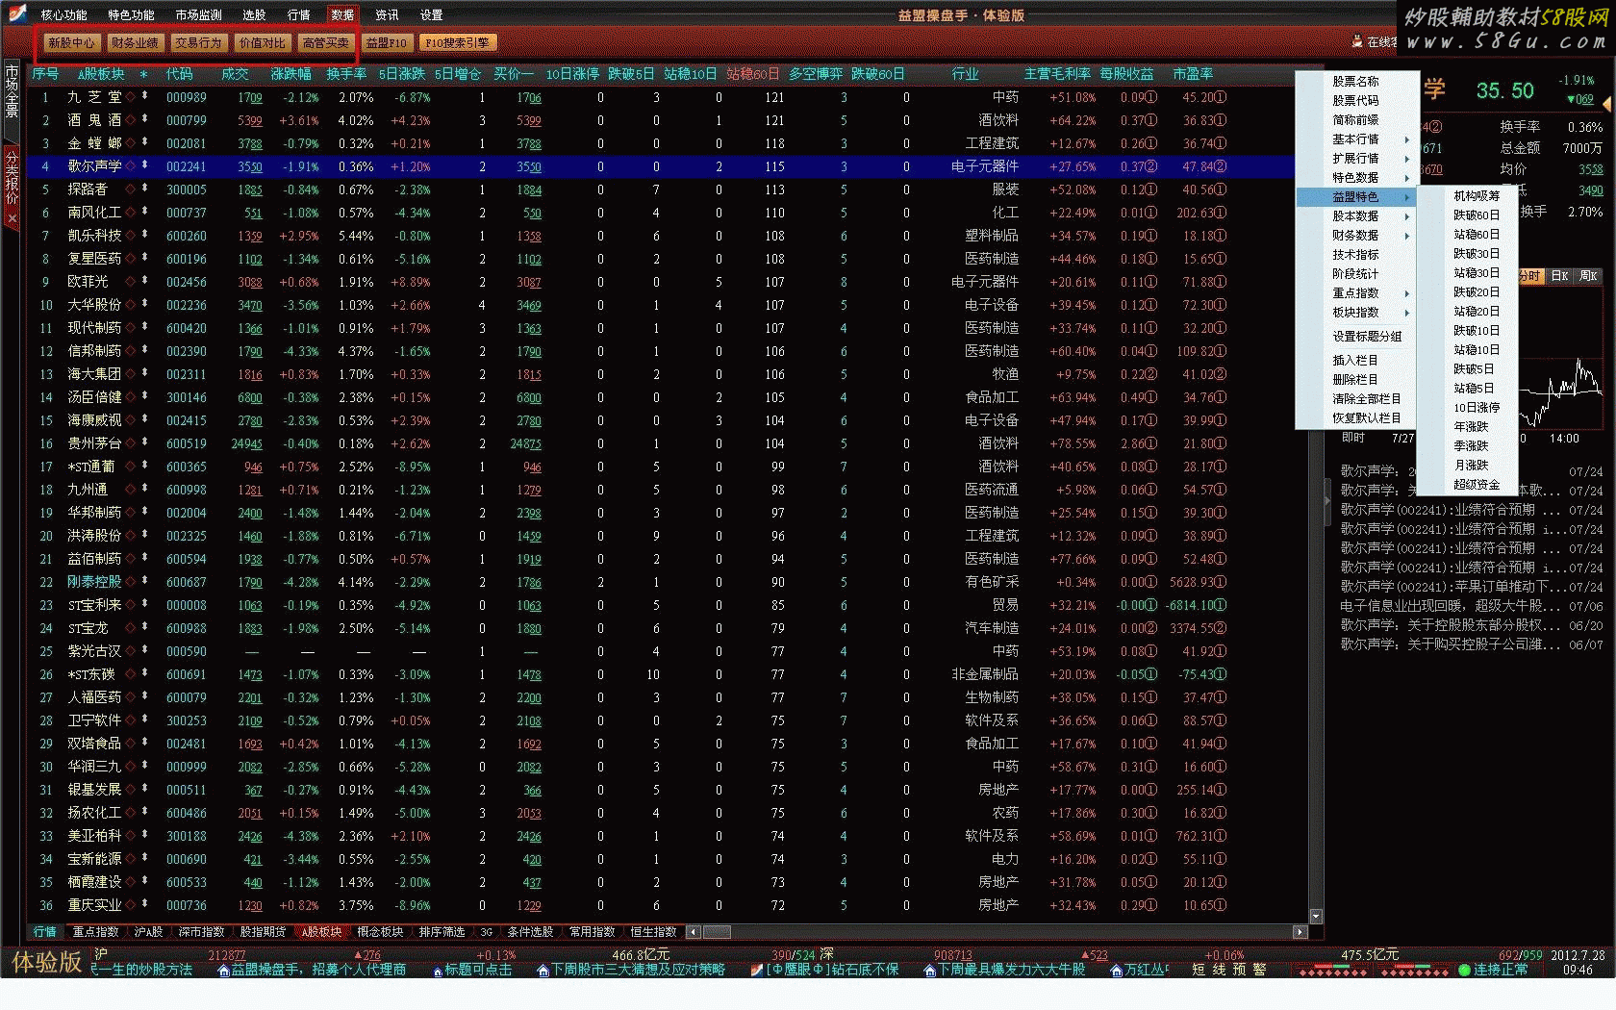
Task: Click the arrow marker in the 探路者 row
Action: coord(145,189)
